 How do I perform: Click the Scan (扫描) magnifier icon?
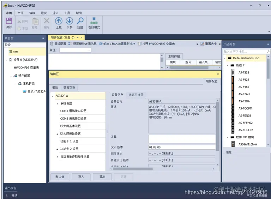click(80, 21)
